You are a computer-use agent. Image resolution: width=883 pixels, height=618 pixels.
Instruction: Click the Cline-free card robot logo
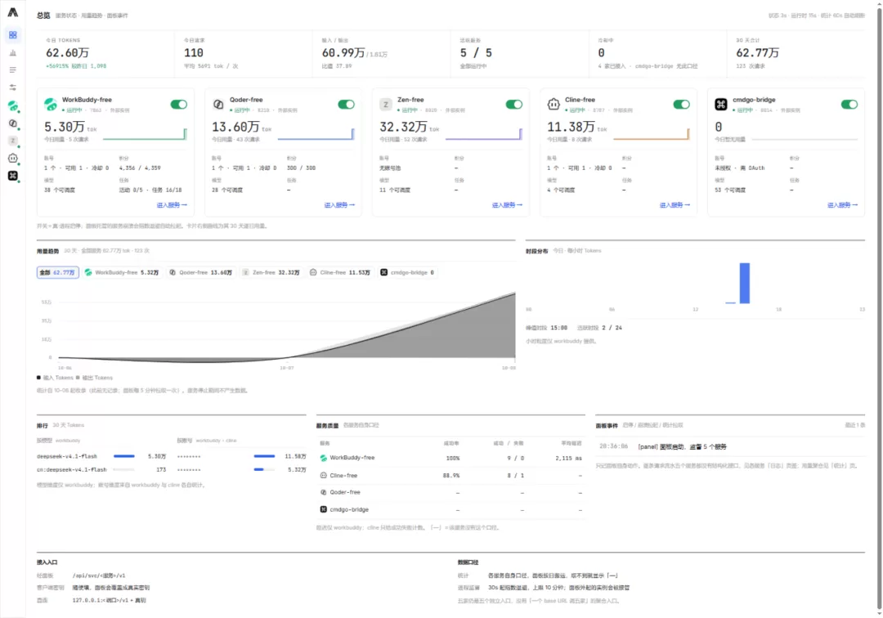tap(554, 104)
